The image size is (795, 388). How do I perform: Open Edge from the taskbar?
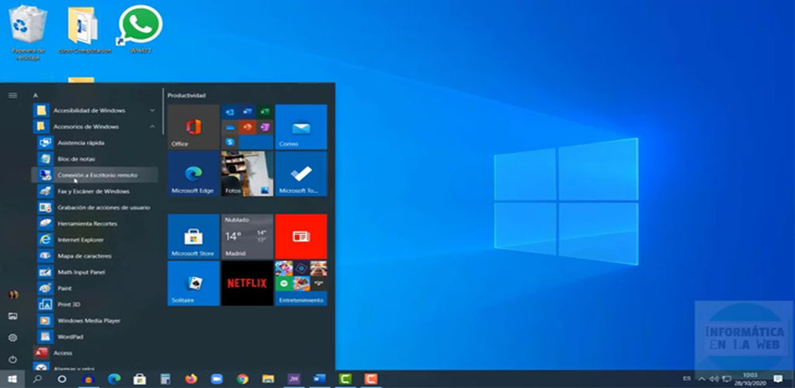coord(114,379)
